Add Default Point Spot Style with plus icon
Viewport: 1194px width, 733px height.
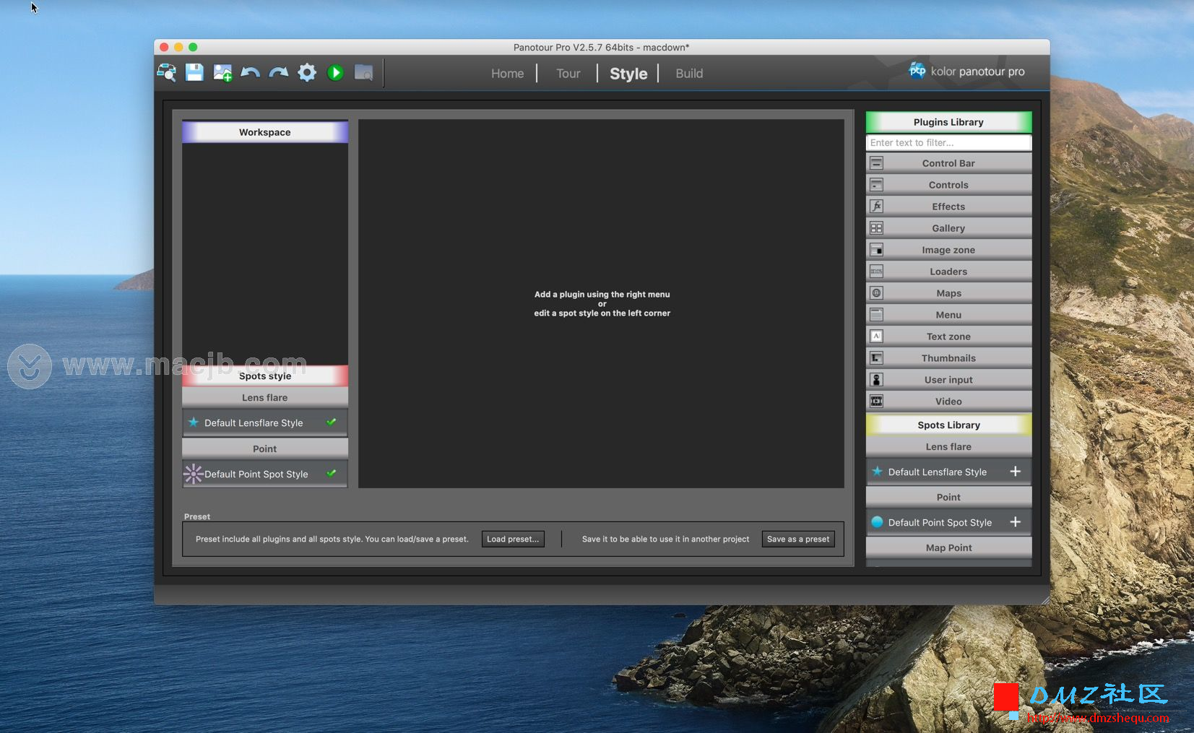coord(1015,522)
